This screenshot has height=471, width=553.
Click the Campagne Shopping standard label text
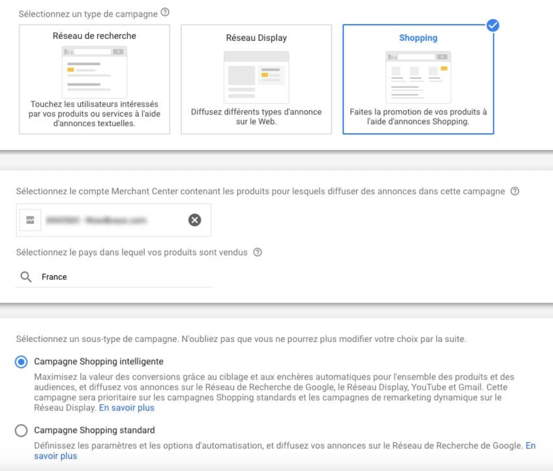(94, 430)
